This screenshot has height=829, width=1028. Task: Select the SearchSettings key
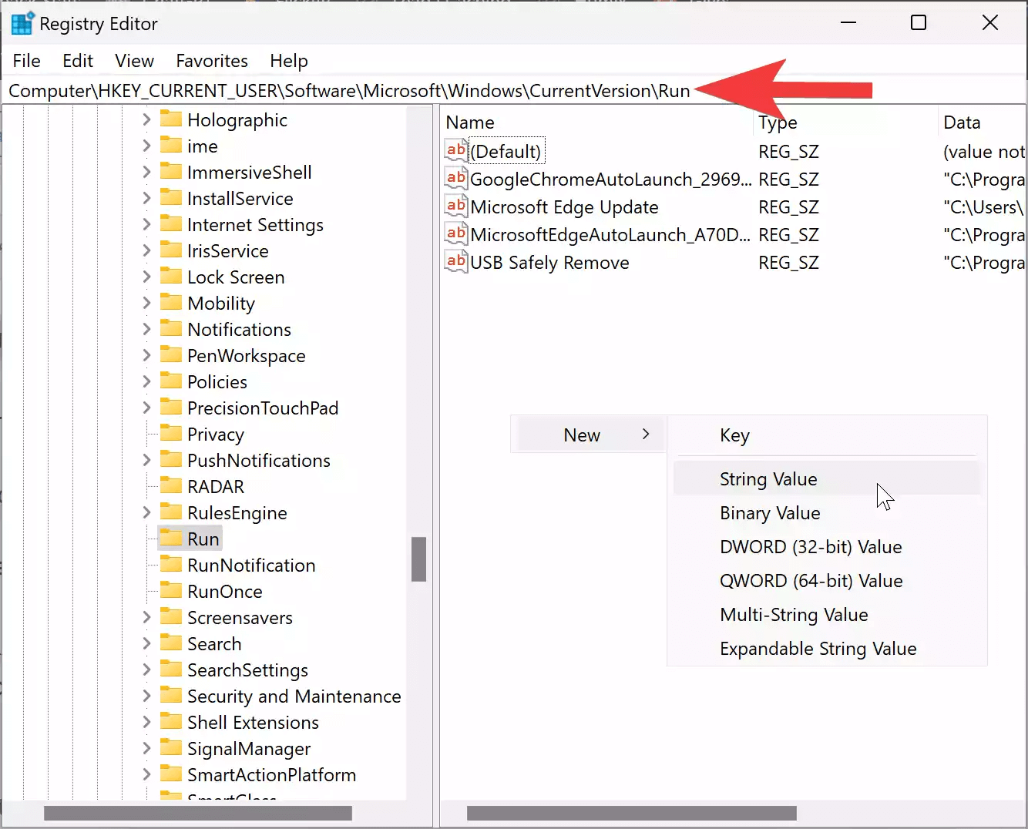pos(247,670)
